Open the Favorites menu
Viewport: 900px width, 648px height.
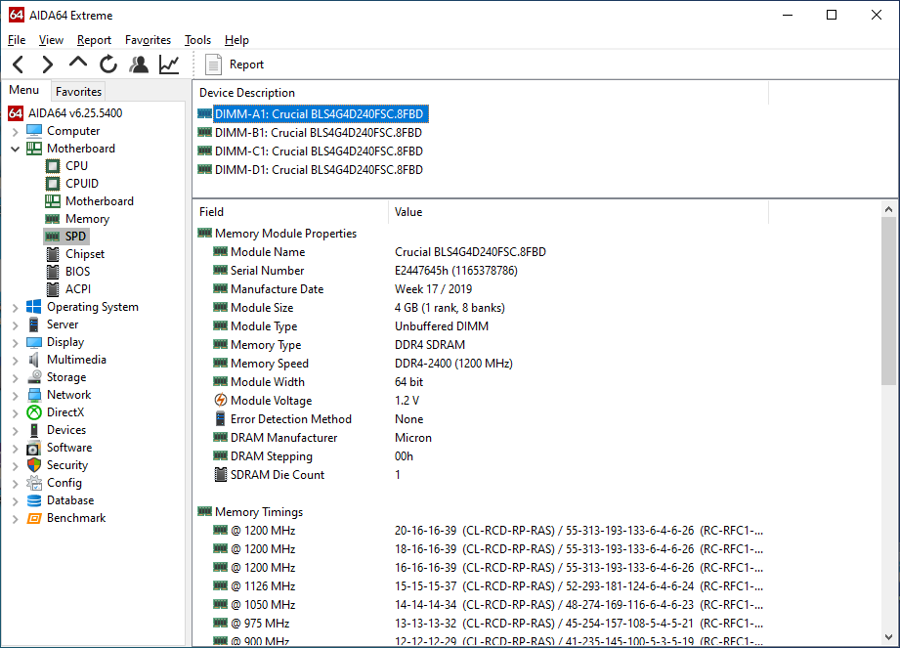pos(149,40)
